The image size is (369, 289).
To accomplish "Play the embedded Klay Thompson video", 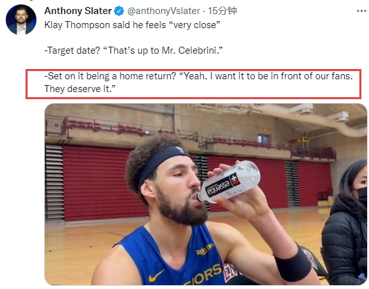I will point(206,194).
